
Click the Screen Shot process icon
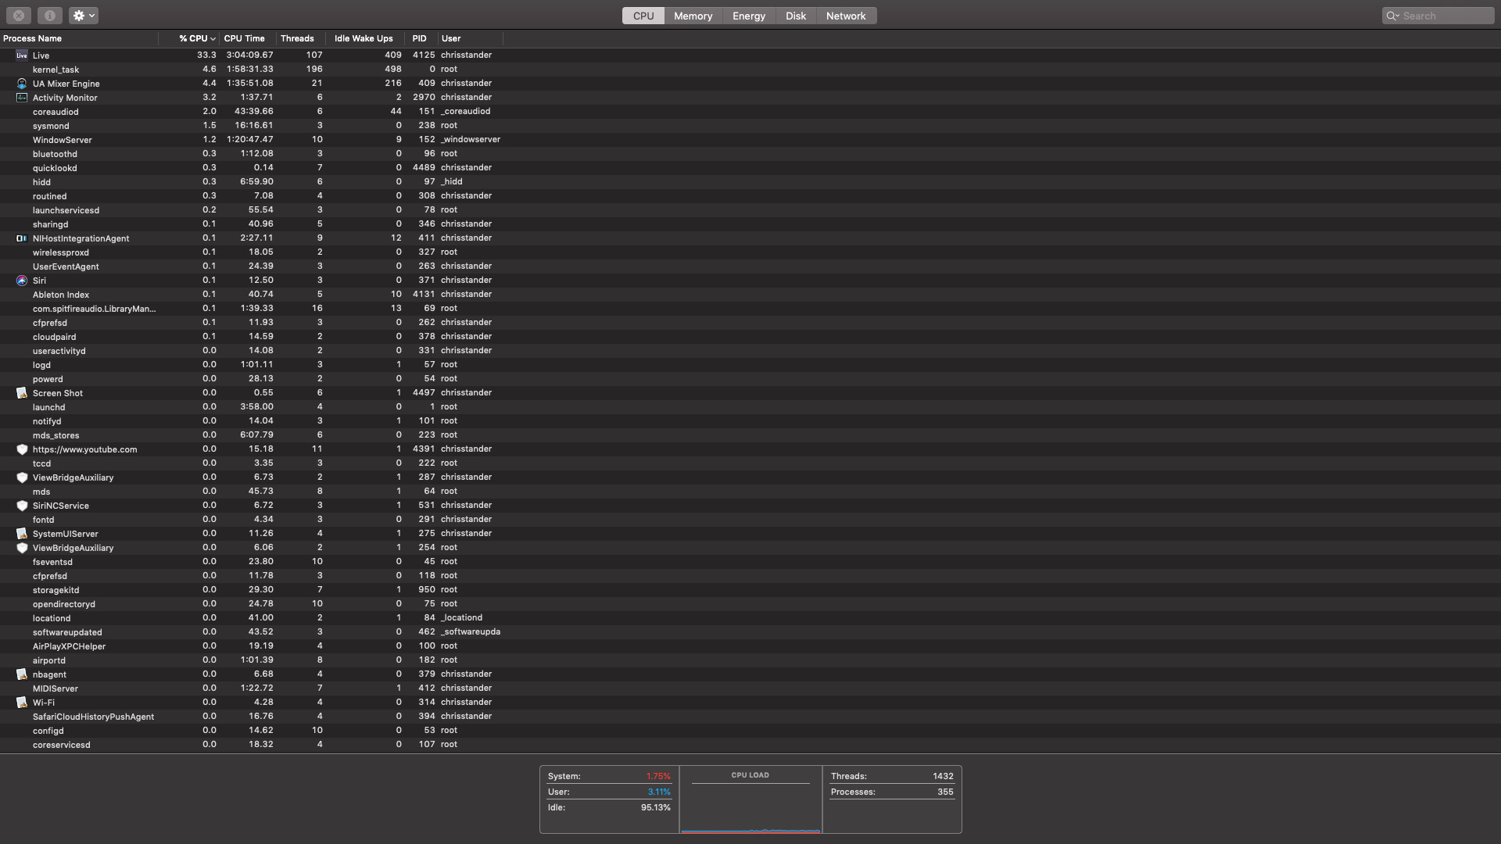click(x=22, y=393)
